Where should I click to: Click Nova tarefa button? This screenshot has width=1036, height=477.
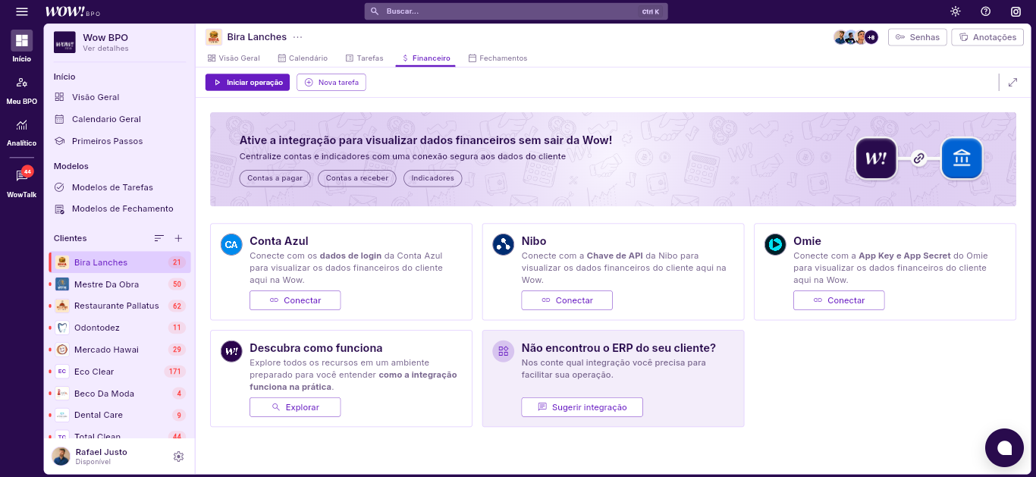point(331,82)
